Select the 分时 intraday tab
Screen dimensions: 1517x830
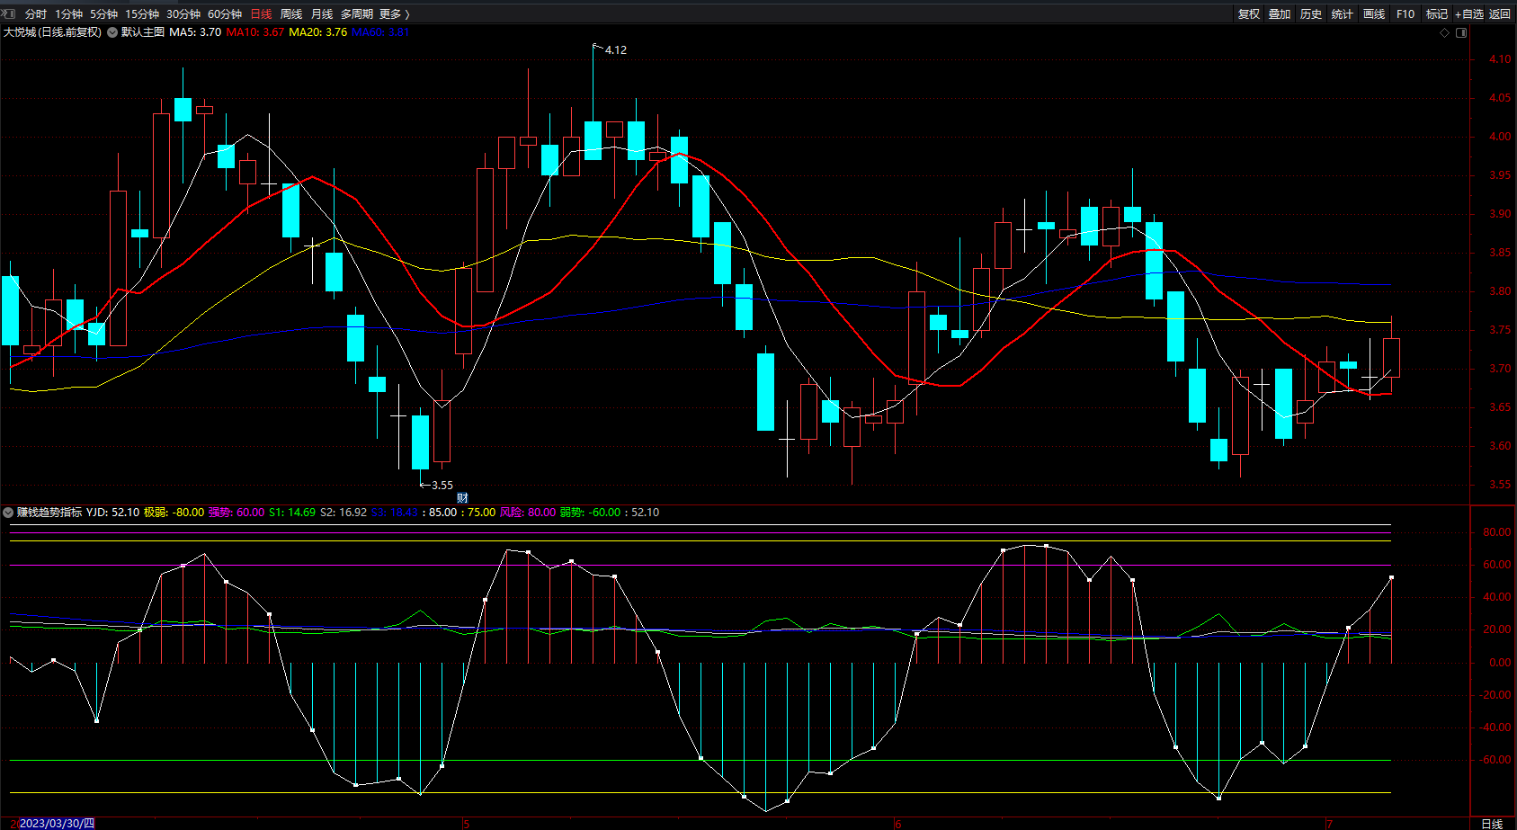click(36, 13)
